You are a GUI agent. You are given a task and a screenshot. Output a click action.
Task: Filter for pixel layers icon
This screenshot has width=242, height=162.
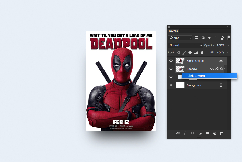pos(196,38)
